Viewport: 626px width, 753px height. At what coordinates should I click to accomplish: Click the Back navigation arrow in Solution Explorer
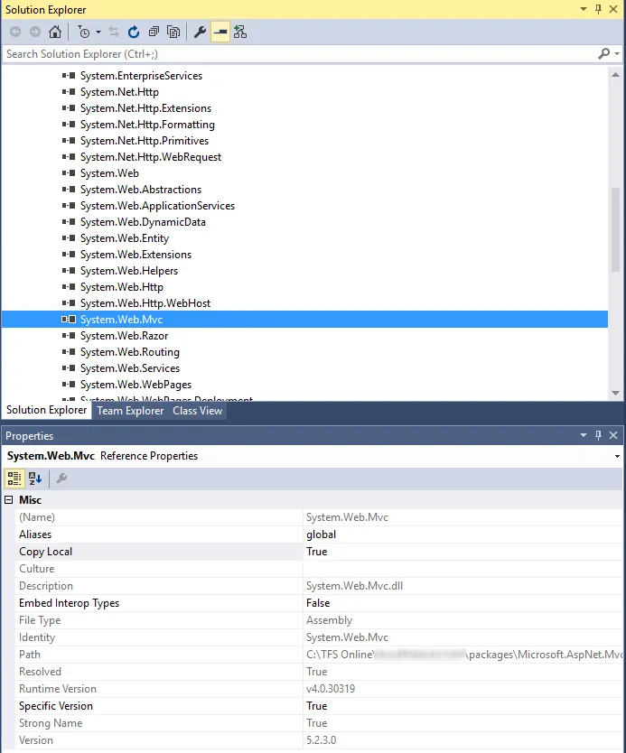tap(15, 32)
